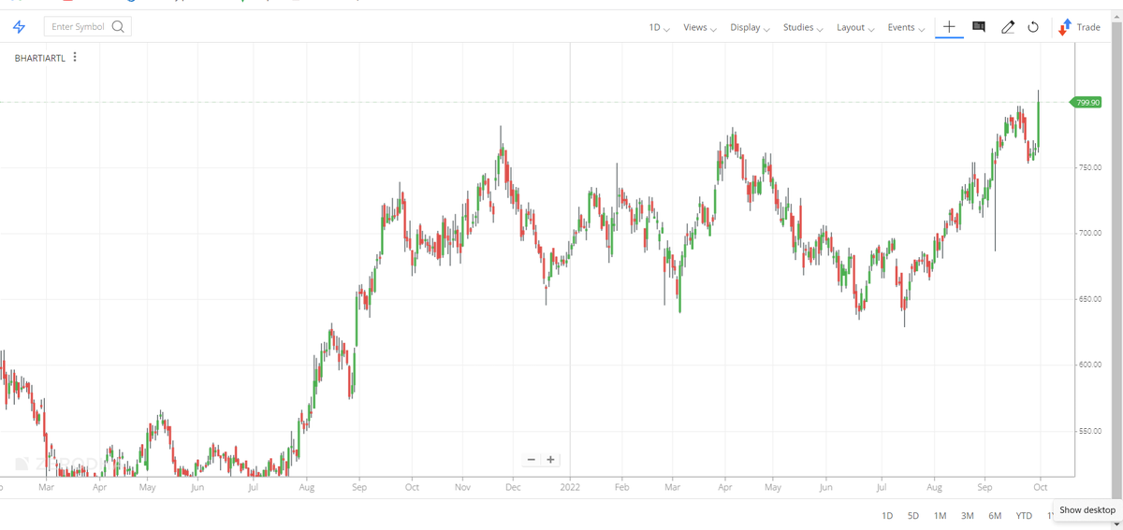This screenshot has height=530, width=1123.
Task: Expand the 1D interval dropdown
Action: (660, 27)
